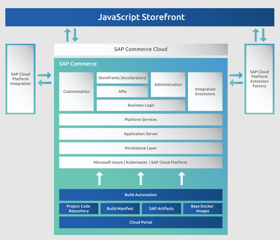The image size is (280, 240).
Task: Click the SAP Cloud Platform Integration box
Action: pos(21,79)
